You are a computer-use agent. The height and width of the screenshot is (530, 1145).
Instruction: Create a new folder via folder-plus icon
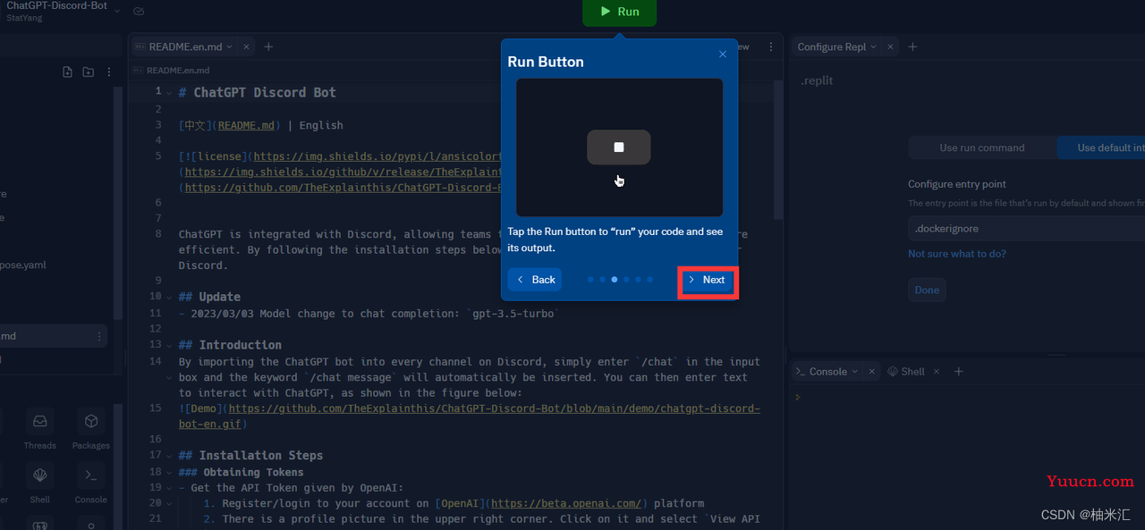pyautogui.click(x=88, y=72)
